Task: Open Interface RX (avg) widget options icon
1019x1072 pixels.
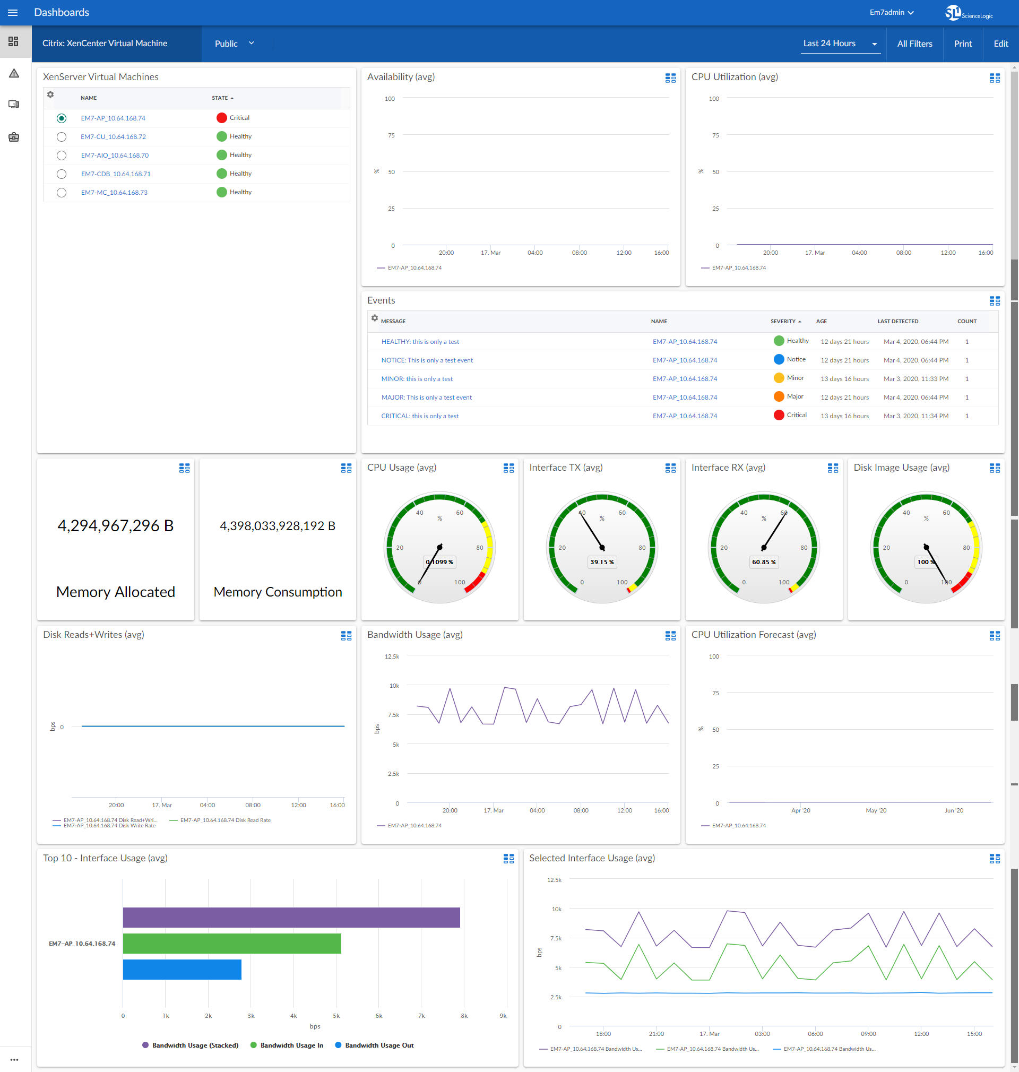Action: (x=832, y=468)
